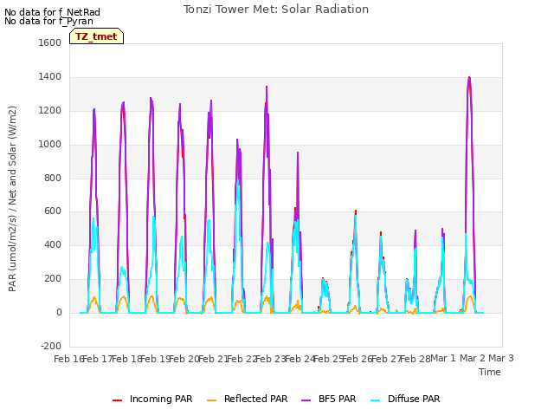
Task: Click the 'Mar 2' x-axis date label
Action: pyautogui.click(x=473, y=358)
